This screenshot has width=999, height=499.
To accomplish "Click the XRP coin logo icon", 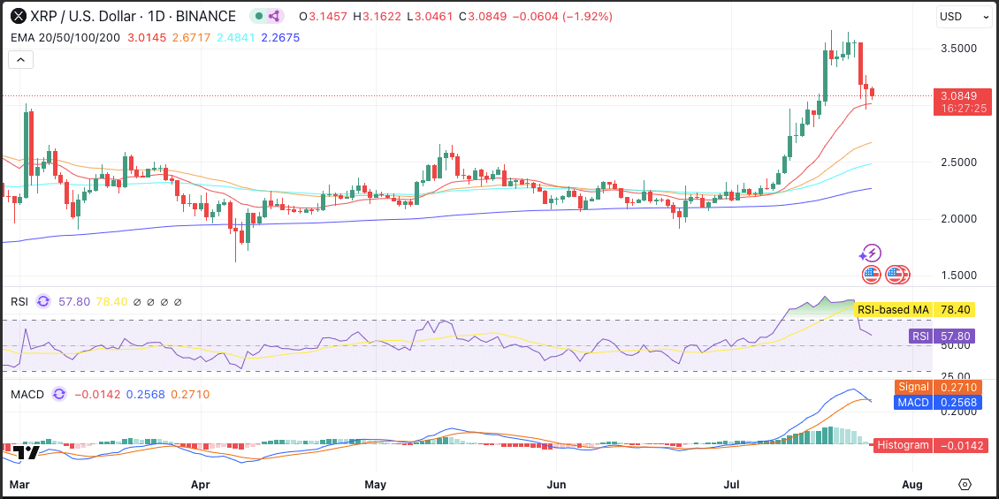I will click(19, 16).
